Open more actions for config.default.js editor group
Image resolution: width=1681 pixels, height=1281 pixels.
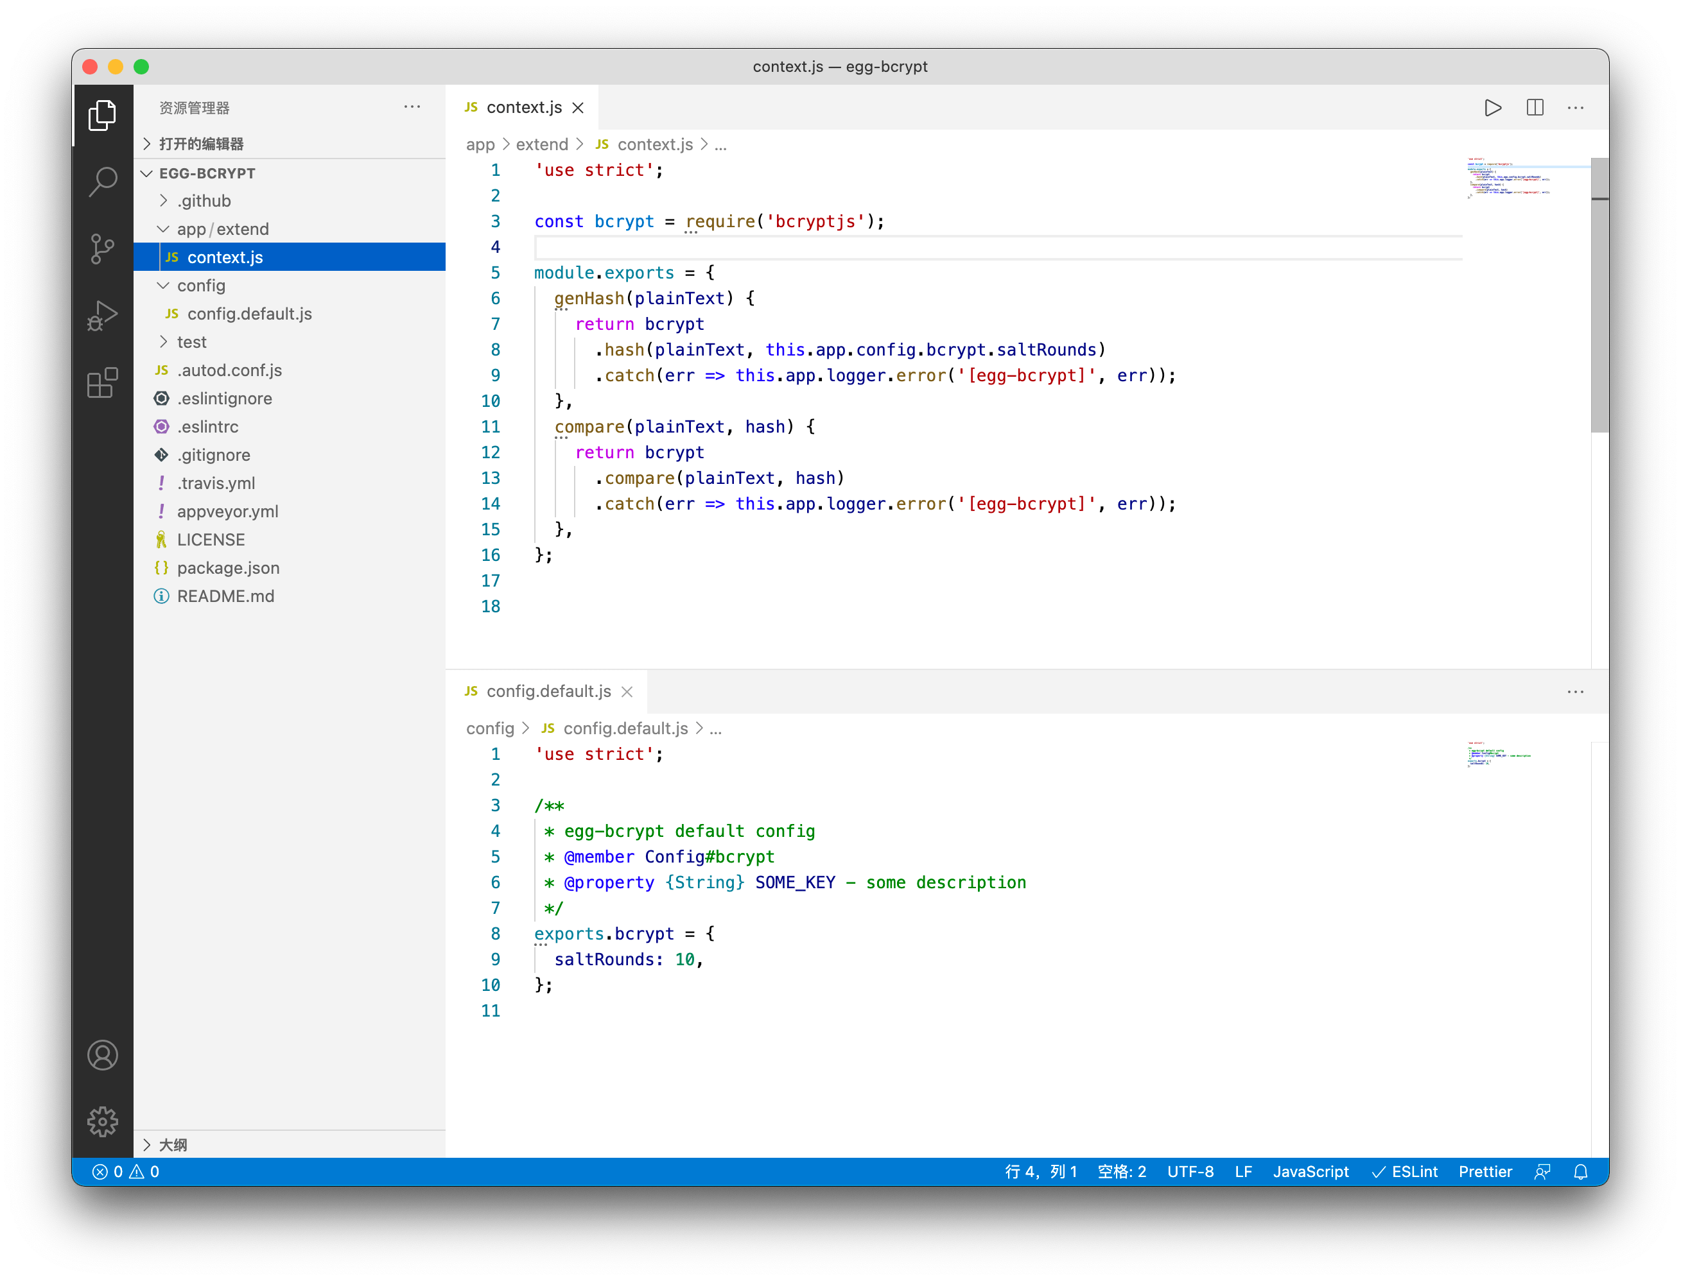1576,692
